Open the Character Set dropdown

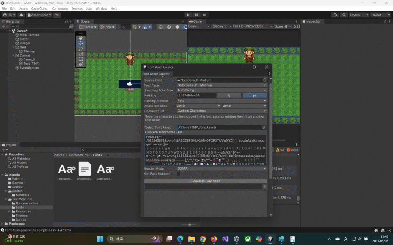click(221, 111)
